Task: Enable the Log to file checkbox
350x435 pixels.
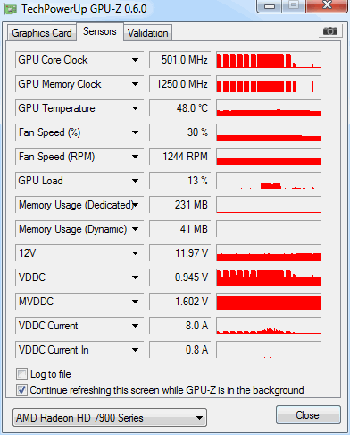Action: coord(21,374)
